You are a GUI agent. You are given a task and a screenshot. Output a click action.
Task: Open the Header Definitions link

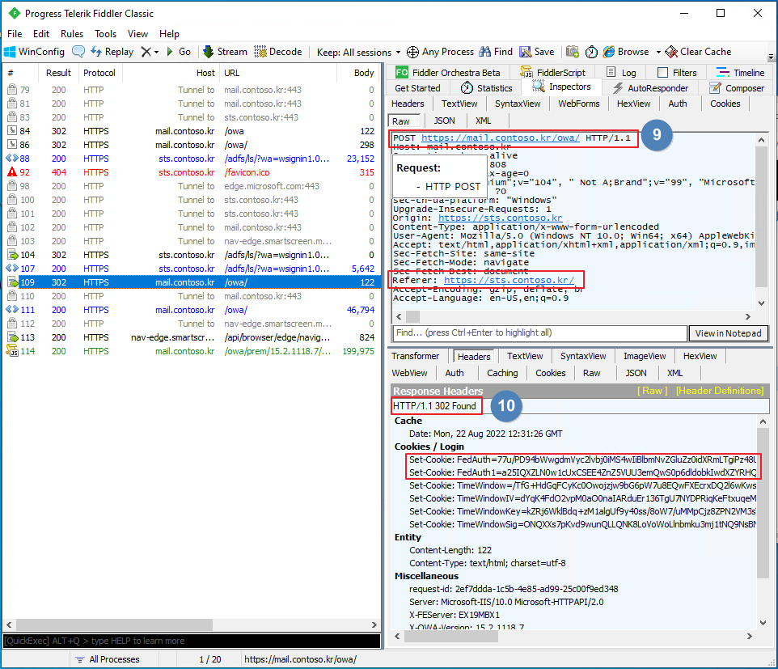(720, 391)
